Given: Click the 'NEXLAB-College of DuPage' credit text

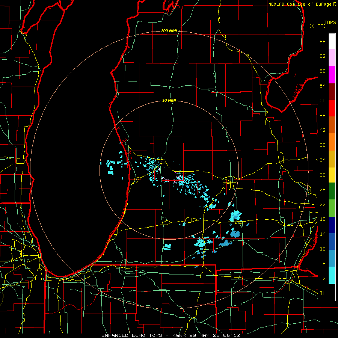Looking at the screenshot, I should (x=300, y=4).
